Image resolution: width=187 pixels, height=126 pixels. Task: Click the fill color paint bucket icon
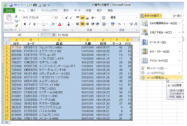pos(52,24)
